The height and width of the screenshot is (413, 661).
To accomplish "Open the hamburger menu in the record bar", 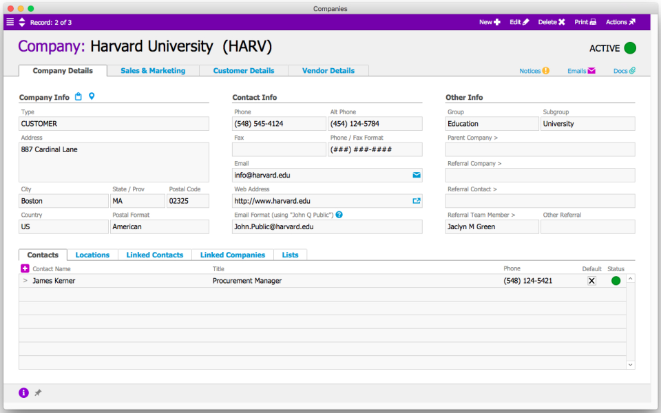I will coord(10,21).
